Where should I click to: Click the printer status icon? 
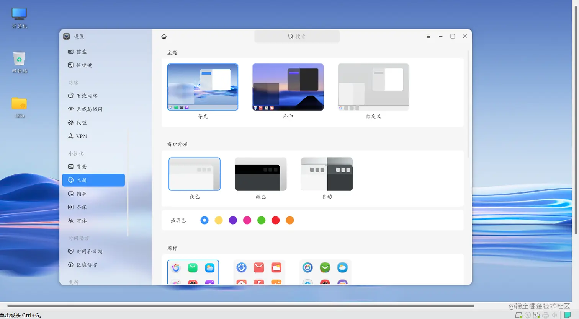546,315
